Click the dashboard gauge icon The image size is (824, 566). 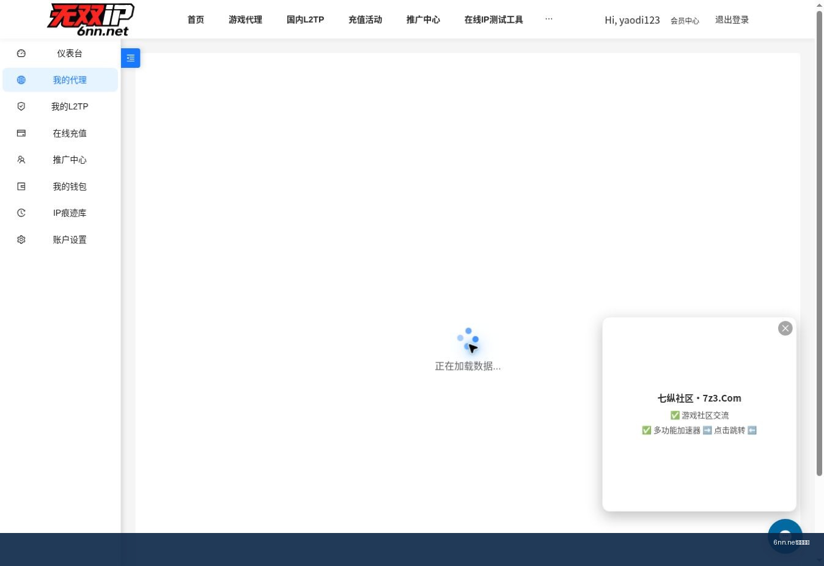tap(21, 53)
